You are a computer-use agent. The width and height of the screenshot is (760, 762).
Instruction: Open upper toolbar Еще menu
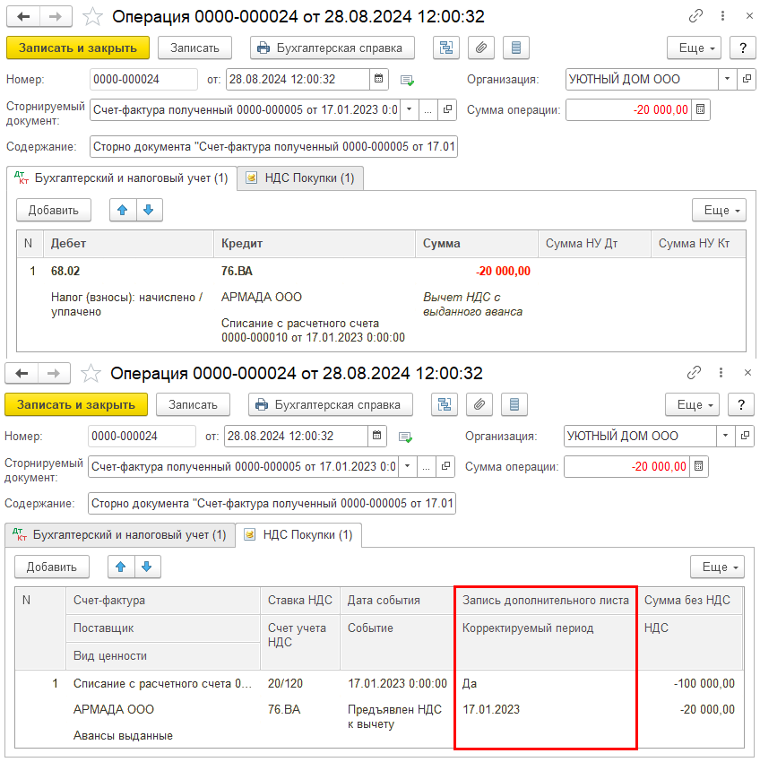tap(694, 48)
